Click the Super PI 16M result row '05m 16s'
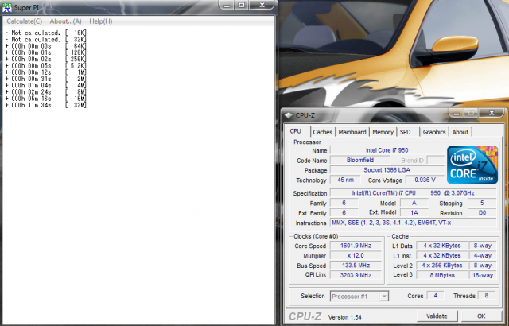The width and height of the screenshot is (509, 326). click(x=46, y=99)
